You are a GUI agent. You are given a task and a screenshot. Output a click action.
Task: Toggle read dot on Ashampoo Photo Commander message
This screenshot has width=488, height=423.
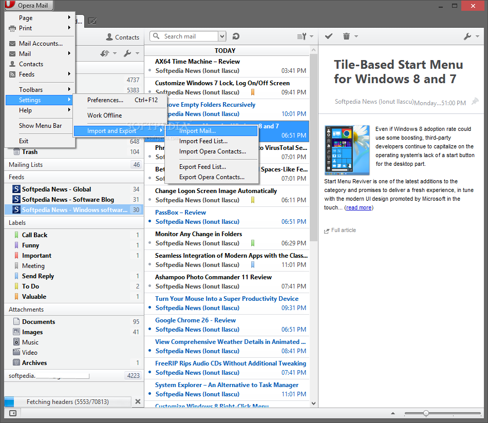149,286
